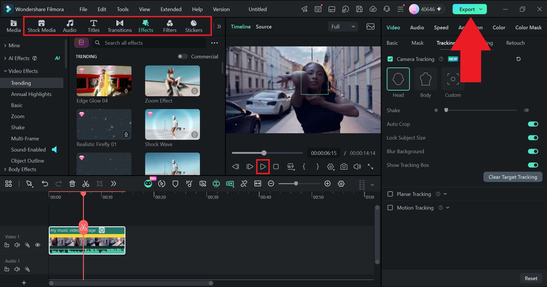The height and width of the screenshot is (287, 547).
Task: Expand the Mine category
Action: [x=5, y=45]
